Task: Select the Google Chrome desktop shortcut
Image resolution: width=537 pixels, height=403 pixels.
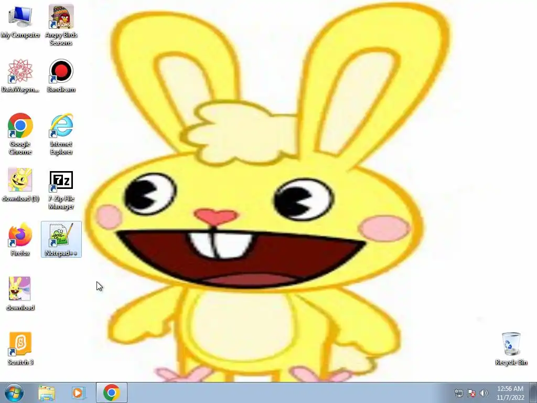Action: [20, 134]
